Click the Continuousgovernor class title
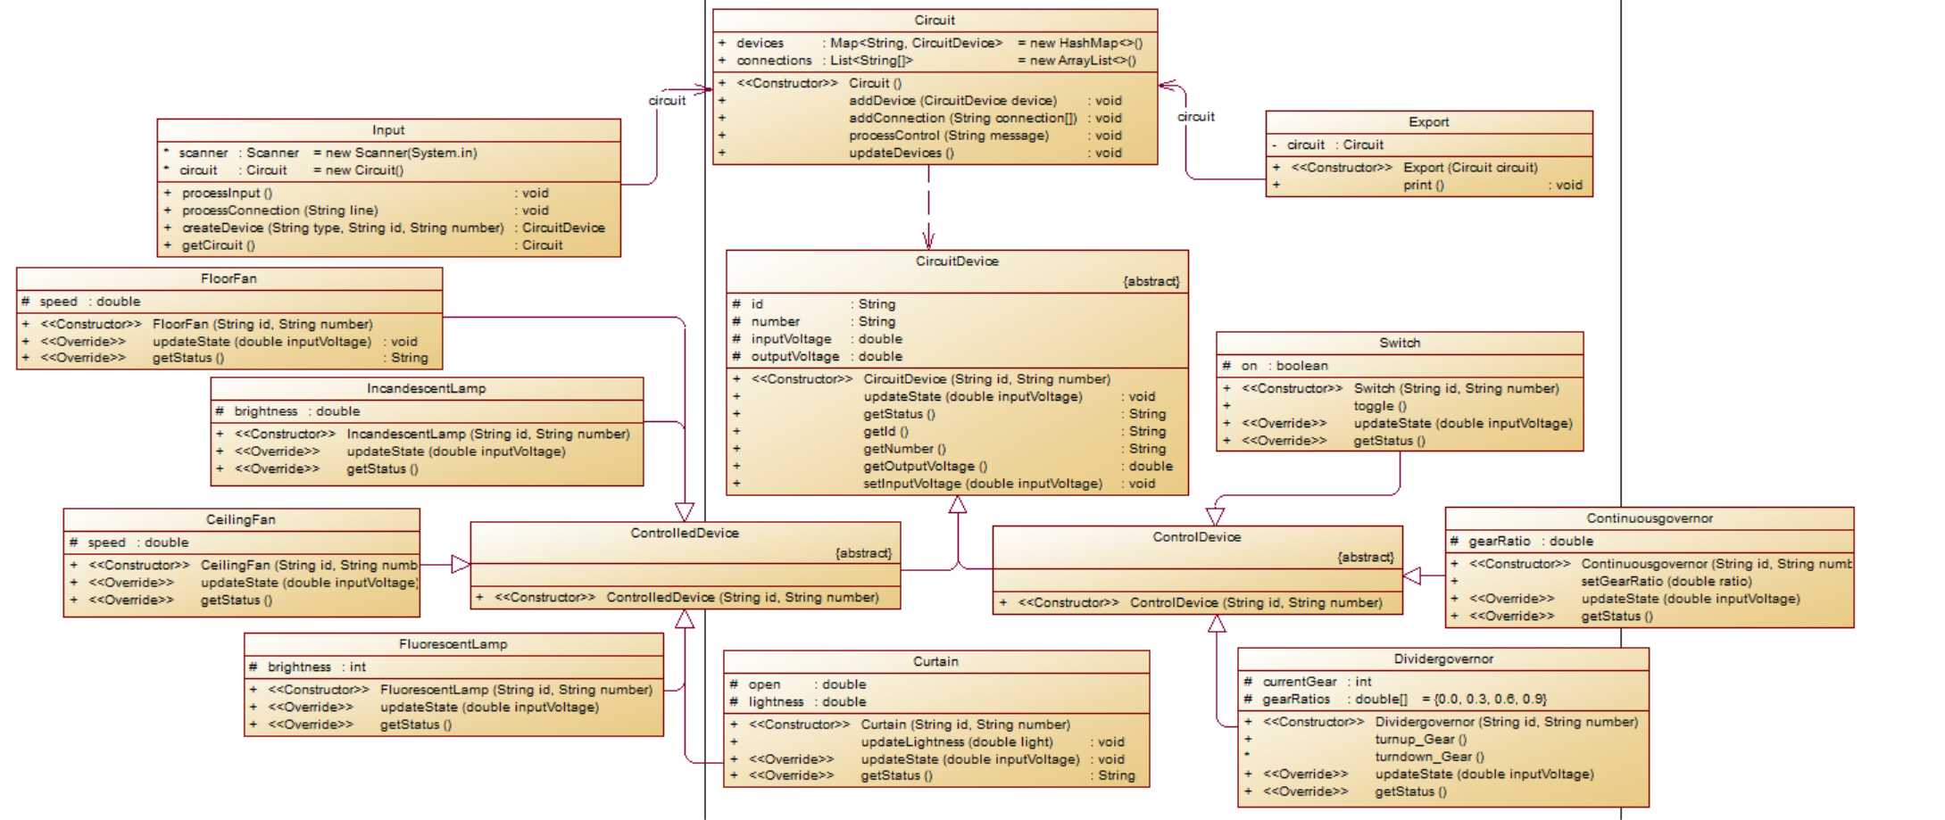 pos(1650,518)
